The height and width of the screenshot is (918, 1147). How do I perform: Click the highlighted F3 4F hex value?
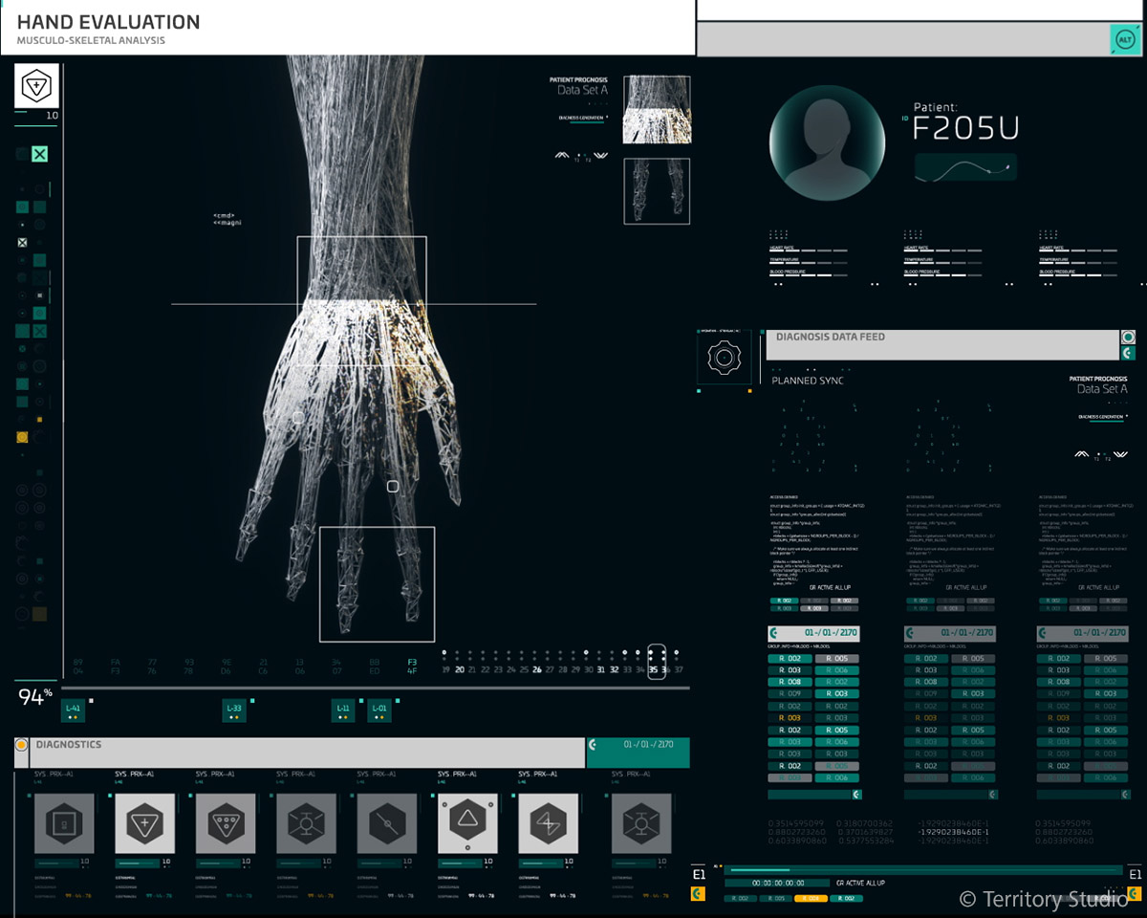point(412,667)
